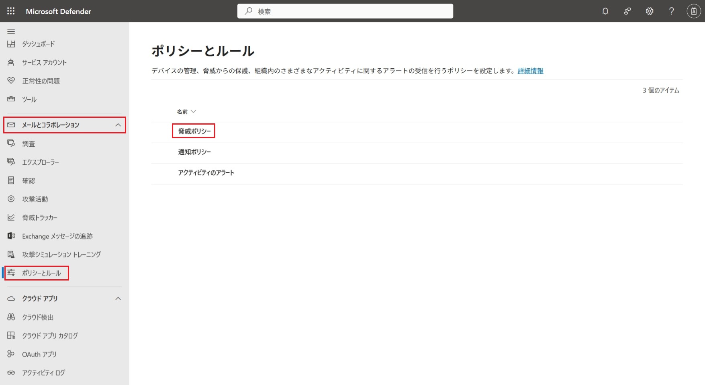705x385 pixels.
Task: Click the help question mark icon
Action: (x=671, y=11)
